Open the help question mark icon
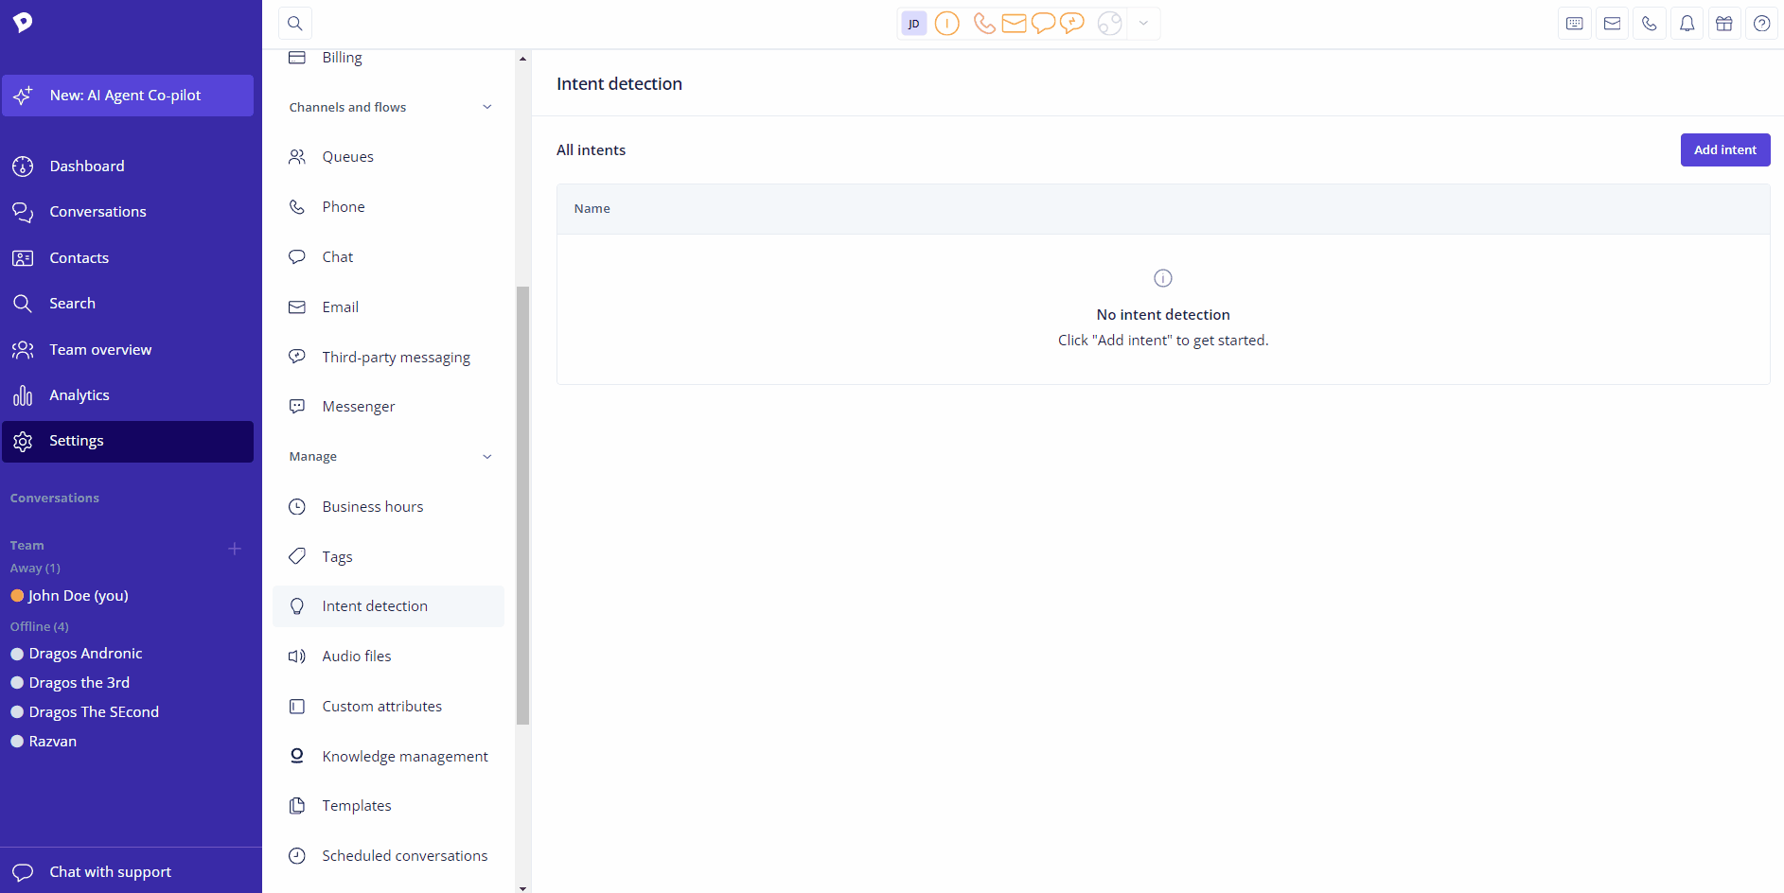1784x893 pixels. [1761, 24]
